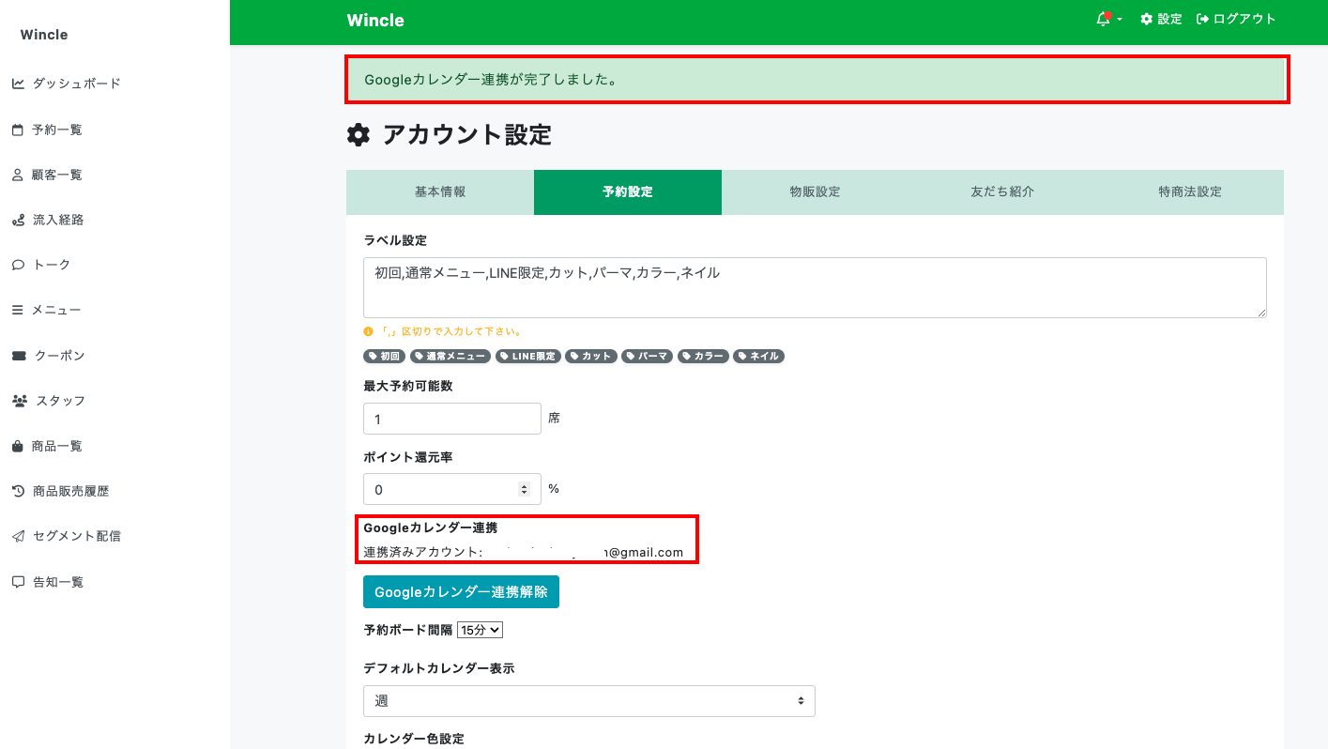
Task: Click the クーポン ticket icon
Action: point(19,356)
